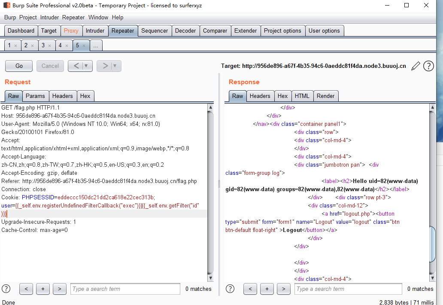443x305 pixels.
Task: Show request Params view
Action: tap(35, 96)
